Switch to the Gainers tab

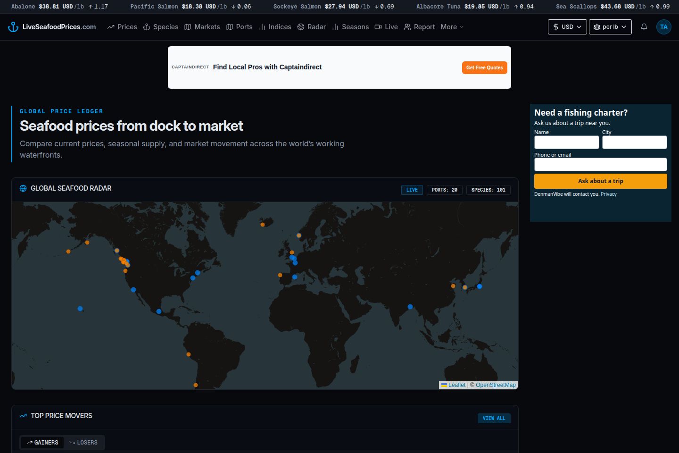click(x=42, y=443)
